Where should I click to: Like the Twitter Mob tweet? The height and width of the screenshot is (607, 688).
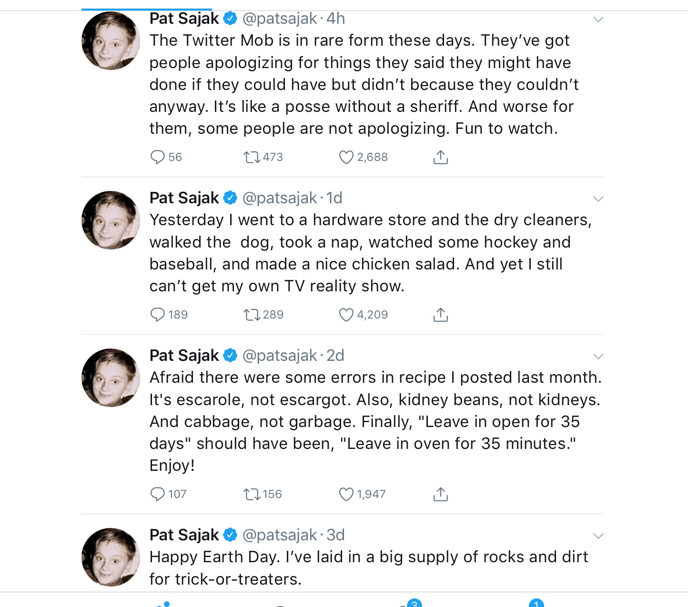[x=346, y=157]
